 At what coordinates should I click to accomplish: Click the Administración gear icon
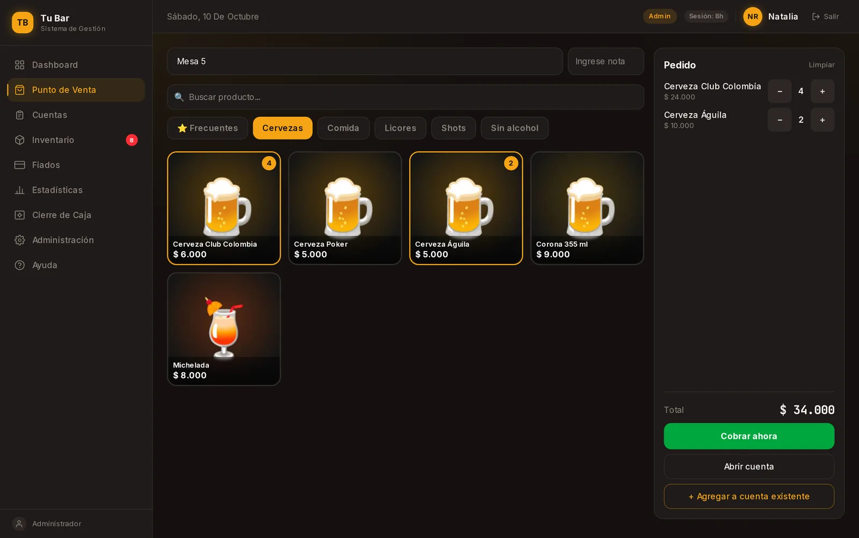(20, 240)
